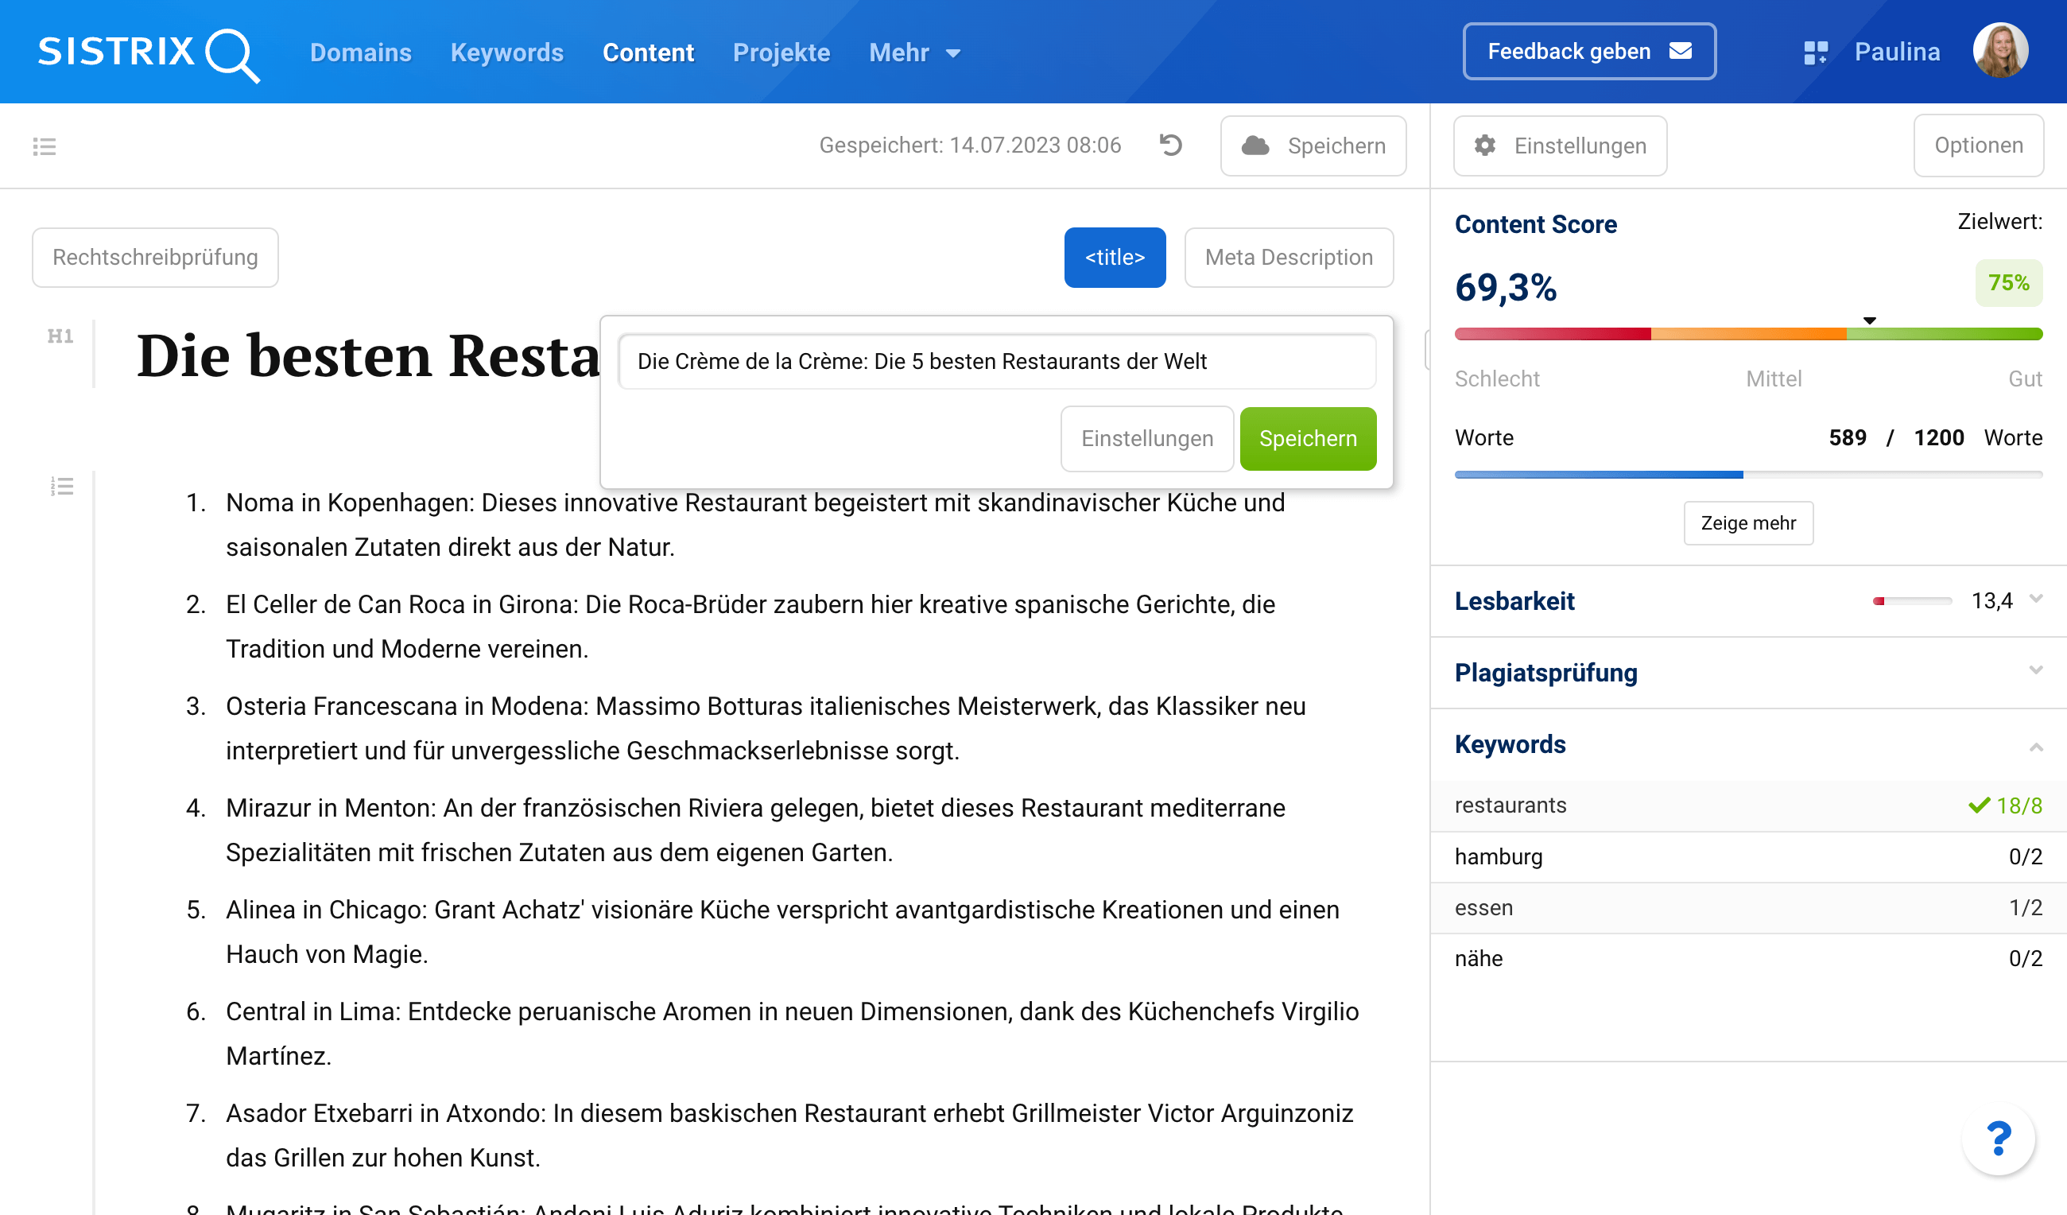The height and width of the screenshot is (1215, 2067).
Task: Open the apps grid icon beside Paulina
Action: pos(1815,52)
